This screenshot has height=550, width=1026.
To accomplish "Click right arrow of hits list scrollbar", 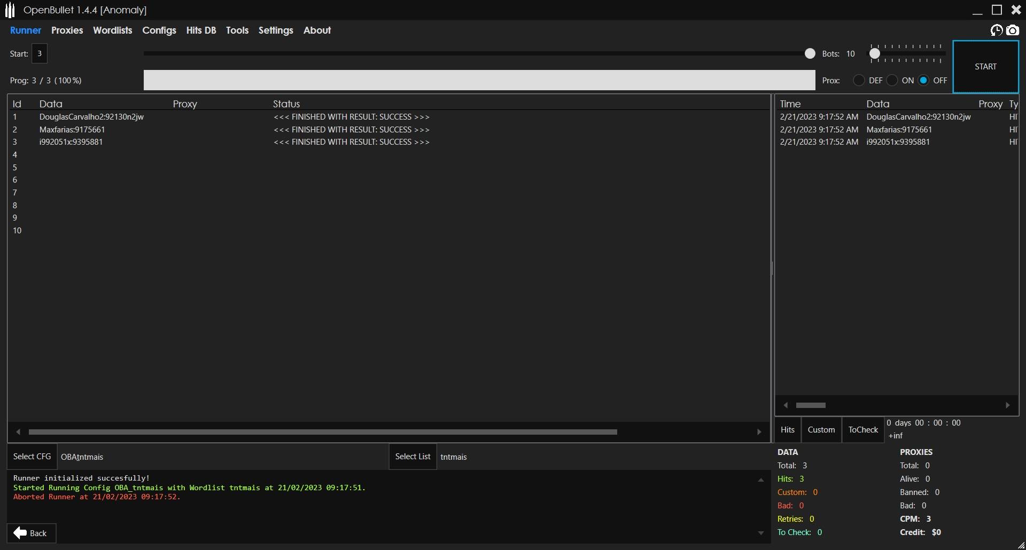I will point(1007,405).
